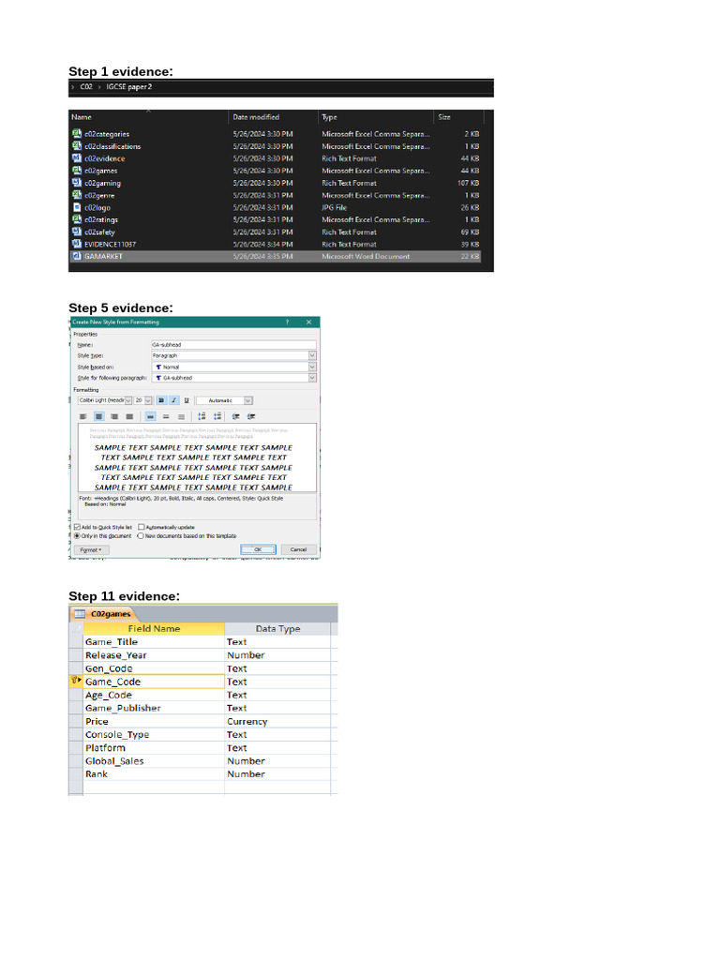Click the primary key icon beside Game_Code
This screenshot has height=960, width=720.
click(x=76, y=682)
